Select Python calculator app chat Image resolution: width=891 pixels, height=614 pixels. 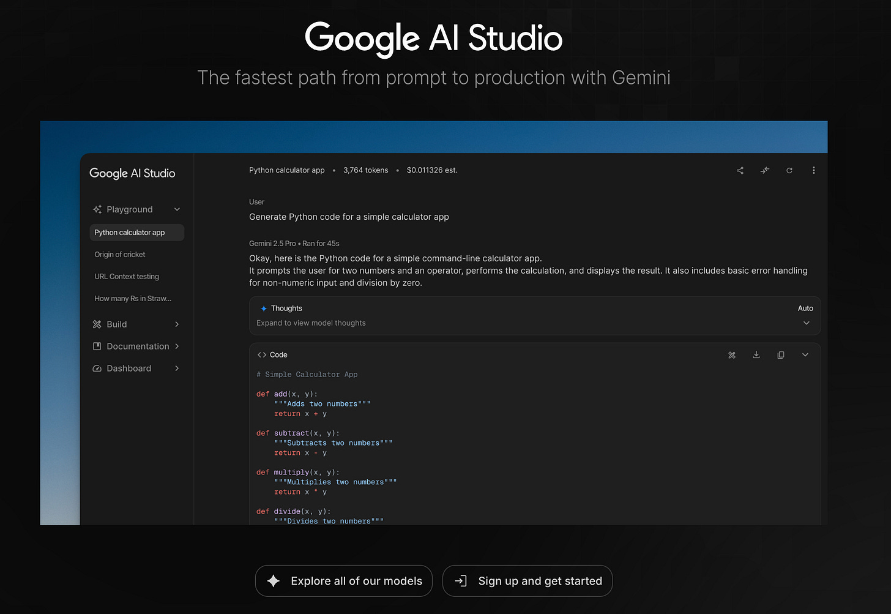click(x=136, y=233)
